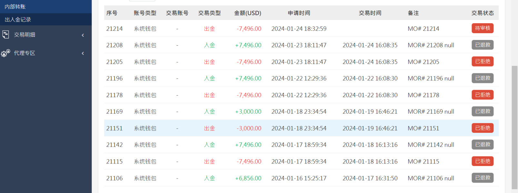This screenshot has width=518, height=193.
Task: Select serial number 21208
Action: click(115, 45)
